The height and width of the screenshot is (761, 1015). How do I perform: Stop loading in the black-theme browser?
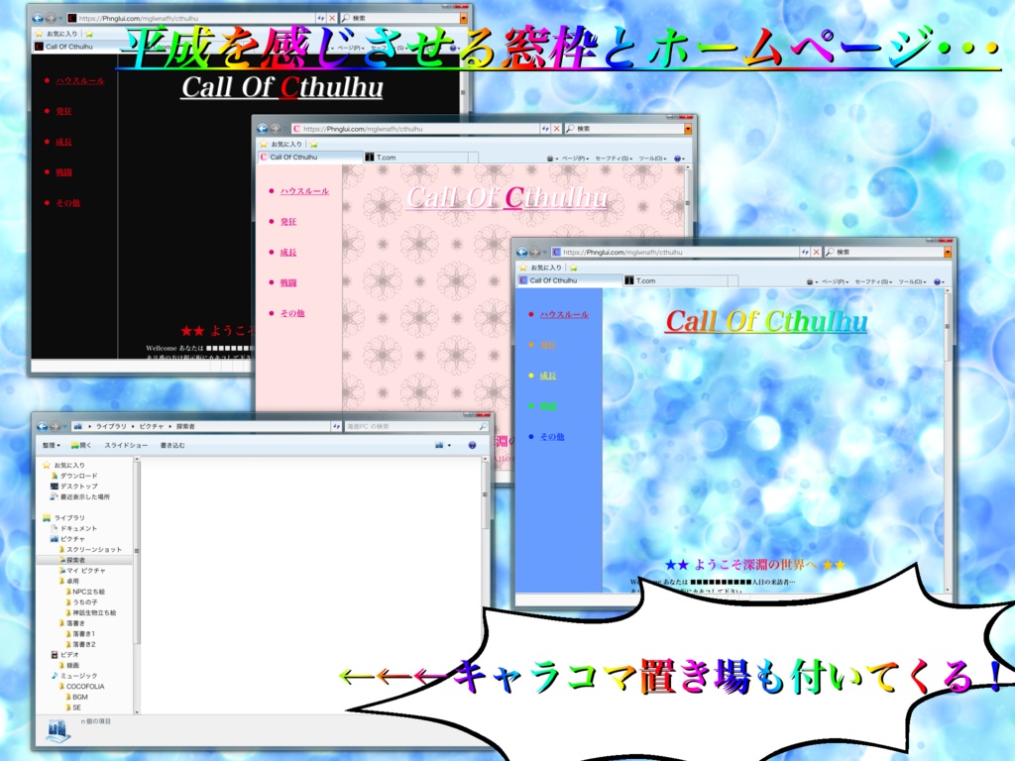333,18
